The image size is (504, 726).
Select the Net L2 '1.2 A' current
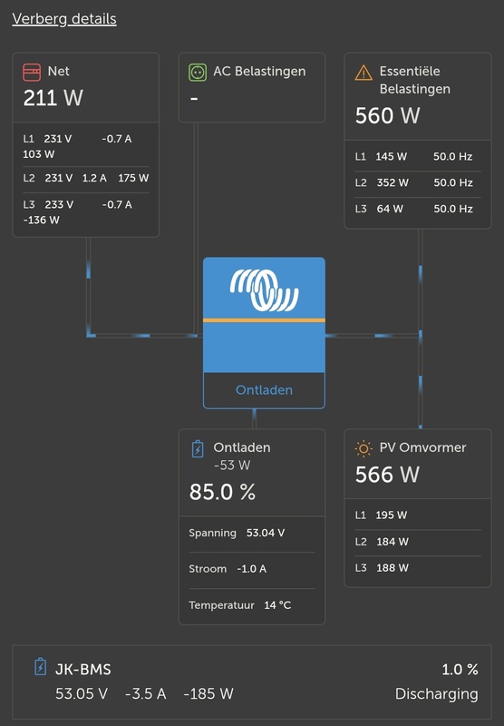click(94, 178)
